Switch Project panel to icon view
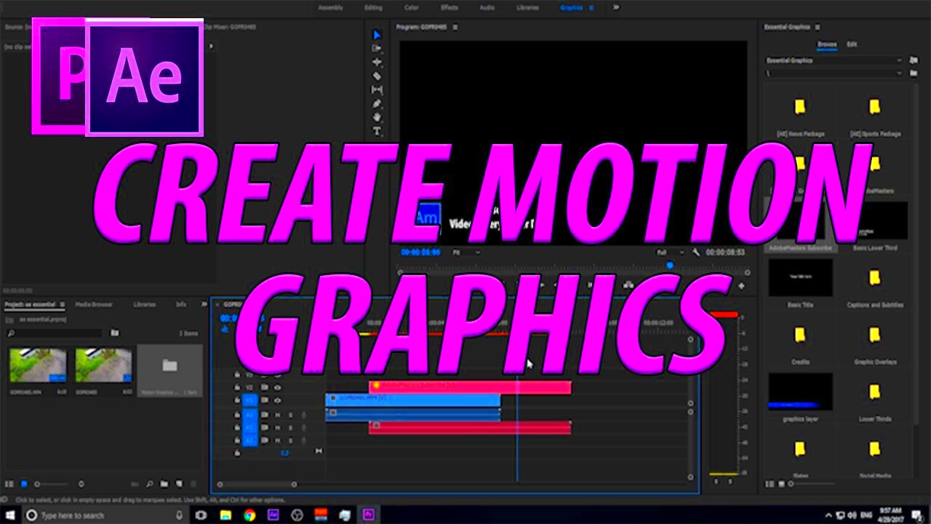931x524 pixels. tap(24, 483)
